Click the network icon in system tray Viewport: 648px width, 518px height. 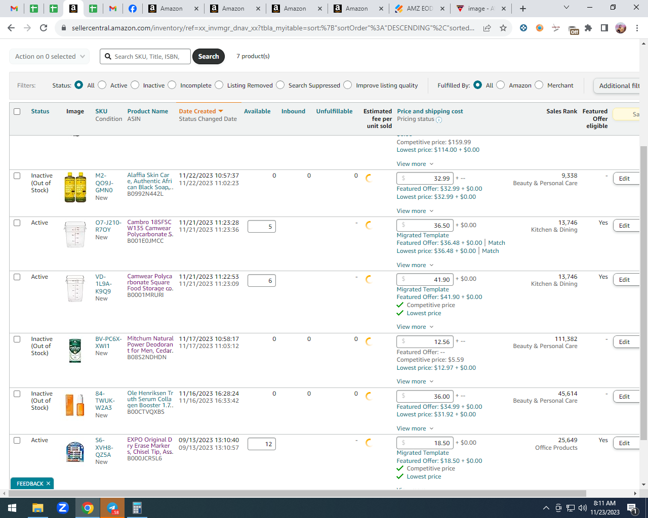[571, 508]
